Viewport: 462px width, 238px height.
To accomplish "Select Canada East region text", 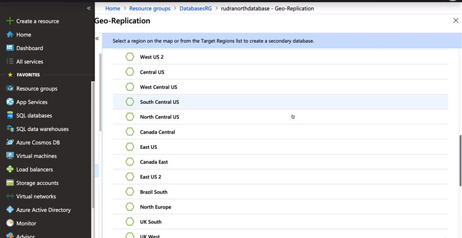I will click(154, 162).
